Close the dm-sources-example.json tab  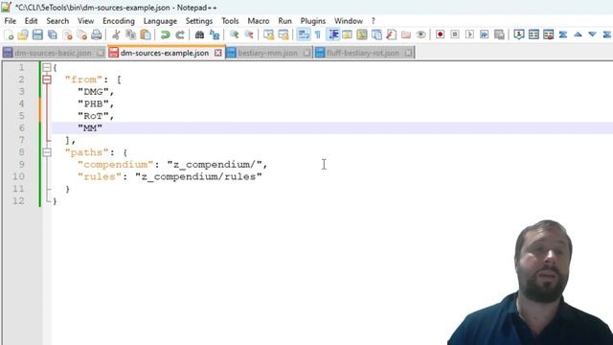(x=218, y=53)
